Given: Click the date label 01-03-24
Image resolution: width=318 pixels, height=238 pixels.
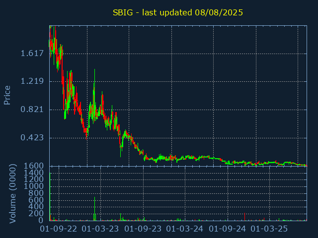Looking at the screenshot, I should point(184,229).
